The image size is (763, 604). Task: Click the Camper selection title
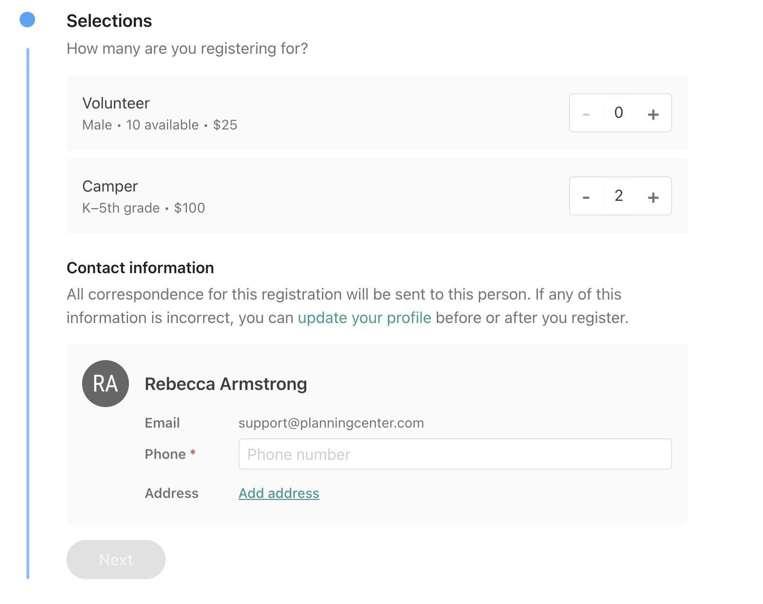pos(110,186)
